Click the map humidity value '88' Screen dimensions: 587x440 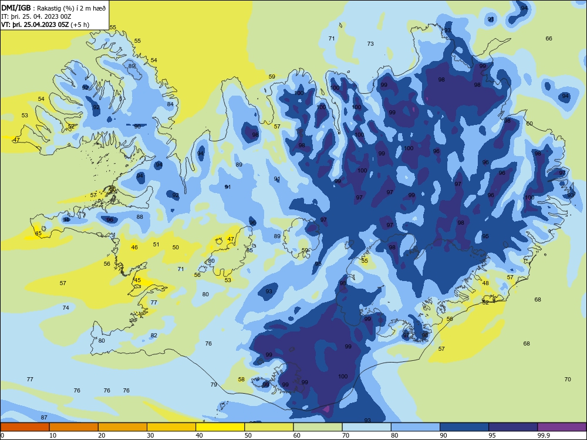coord(140,217)
